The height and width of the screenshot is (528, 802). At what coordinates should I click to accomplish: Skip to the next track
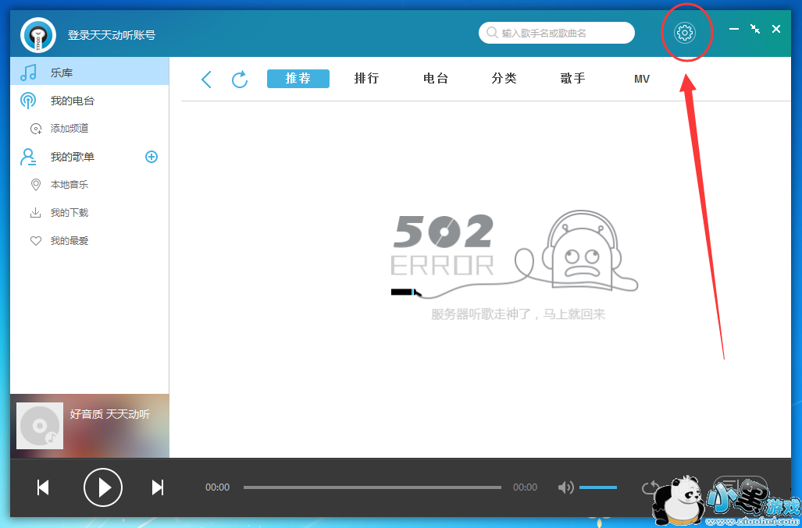point(158,487)
